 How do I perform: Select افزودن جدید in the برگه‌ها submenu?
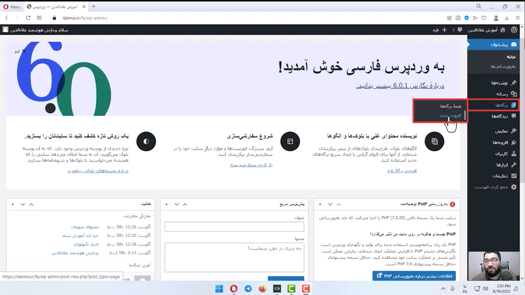pyautogui.click(x=450, y=116)
